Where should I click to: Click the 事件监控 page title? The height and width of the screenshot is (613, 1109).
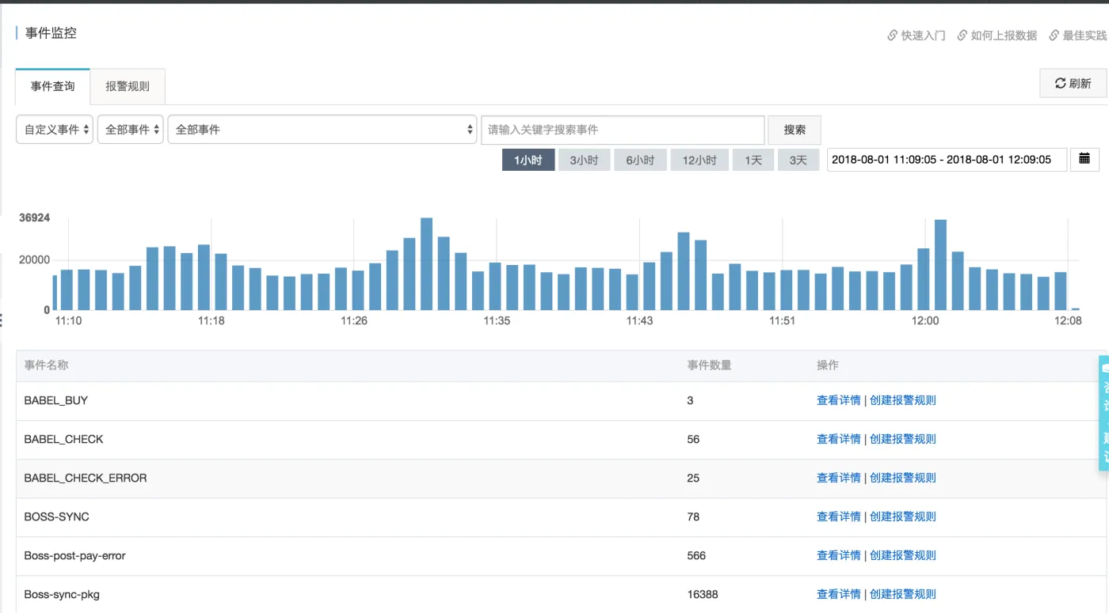coord(51,33)
